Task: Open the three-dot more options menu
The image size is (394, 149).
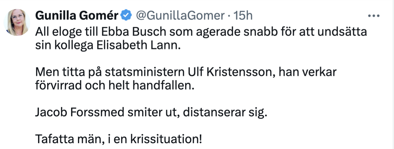Action: click(x=374, y=15)
